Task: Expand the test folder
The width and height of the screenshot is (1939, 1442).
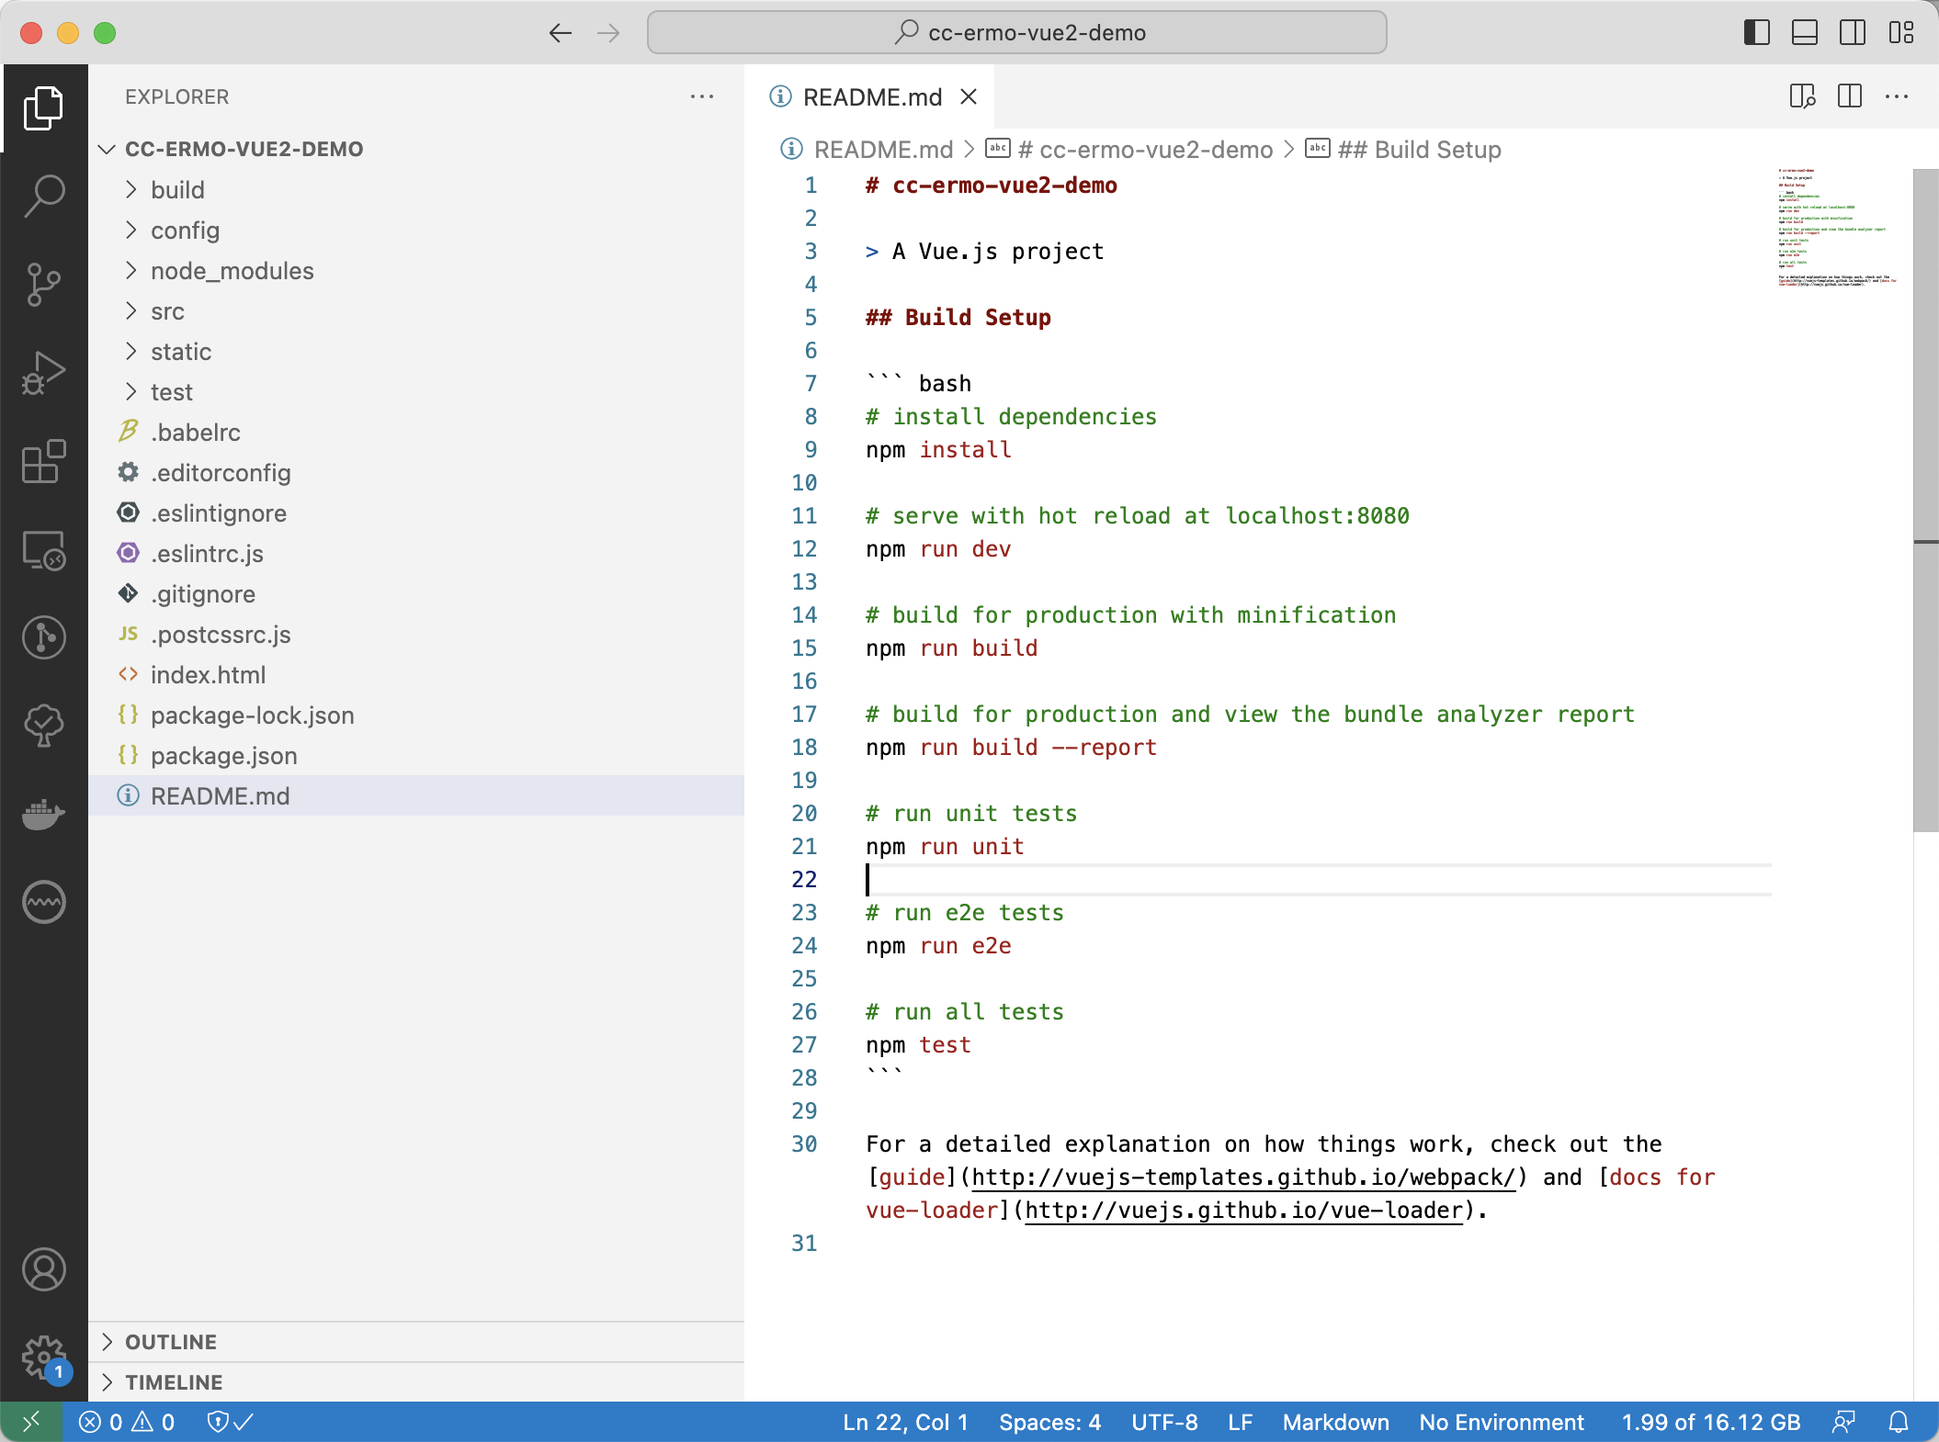Action: 416,391
